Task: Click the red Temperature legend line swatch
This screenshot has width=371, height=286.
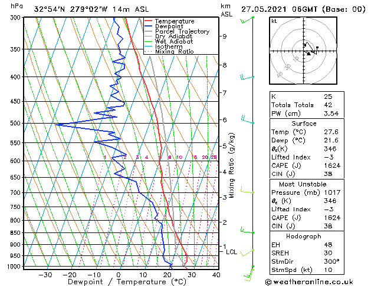Action: pos(148,21)
